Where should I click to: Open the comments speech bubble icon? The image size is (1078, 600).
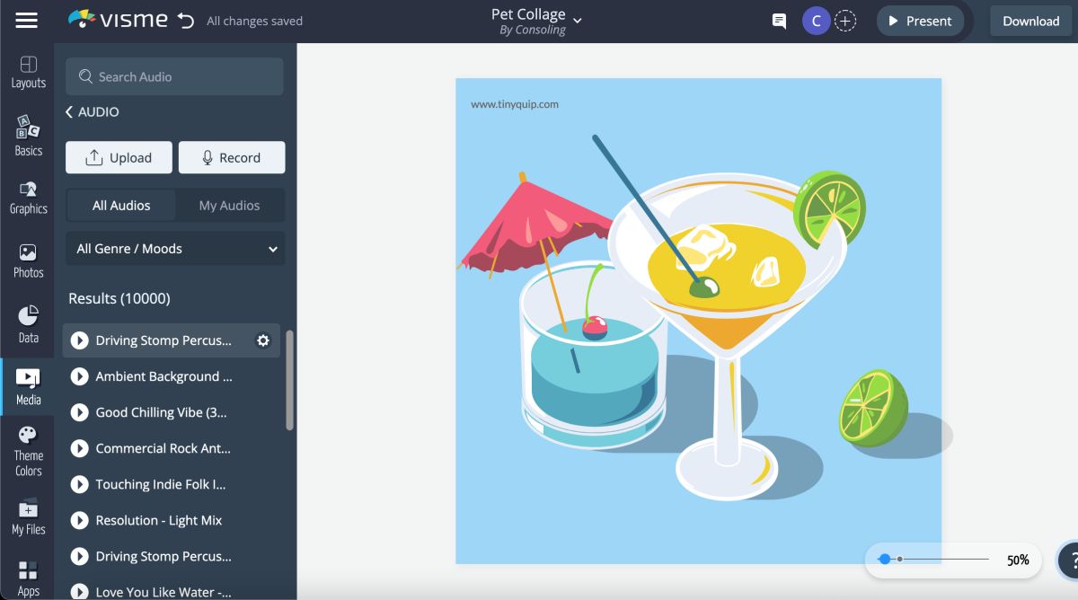pos(779,21)
